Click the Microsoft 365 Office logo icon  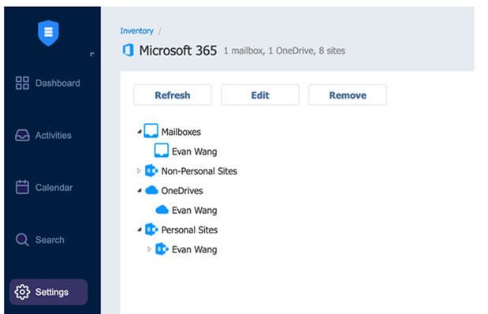click(128, 50)
